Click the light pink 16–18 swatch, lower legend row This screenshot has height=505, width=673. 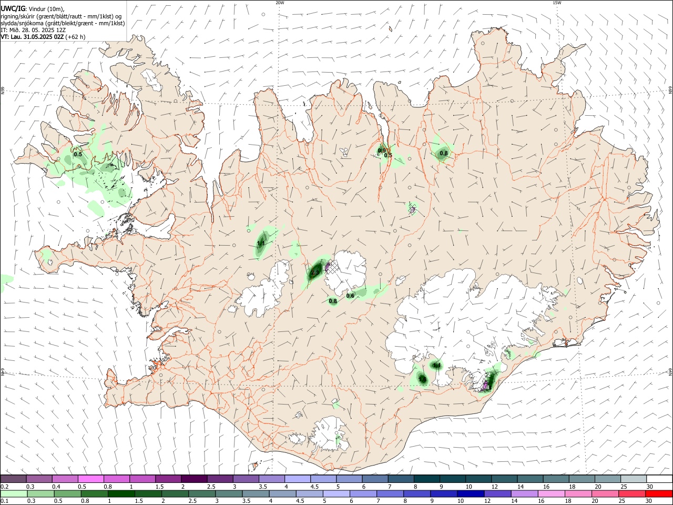[x=550, y=494]
